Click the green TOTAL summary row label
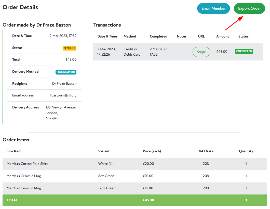This screenshot has height=209, width=270. 12,200
